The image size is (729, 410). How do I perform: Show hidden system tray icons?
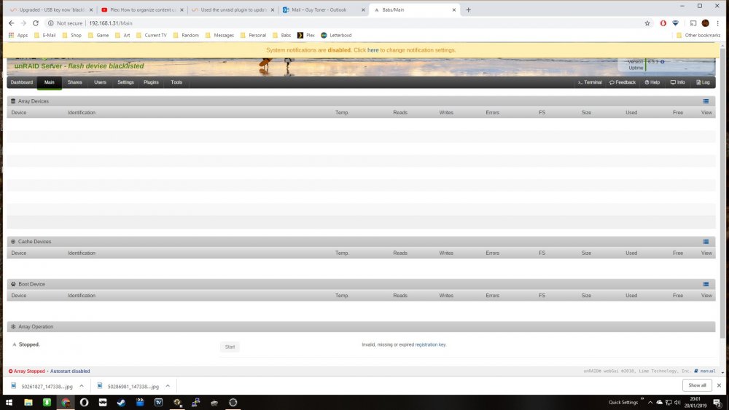coord(650,403)
